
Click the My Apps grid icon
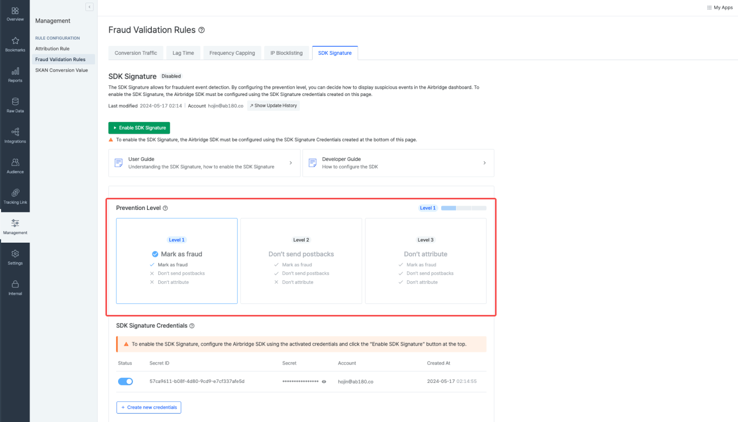(x=710, y=7)
